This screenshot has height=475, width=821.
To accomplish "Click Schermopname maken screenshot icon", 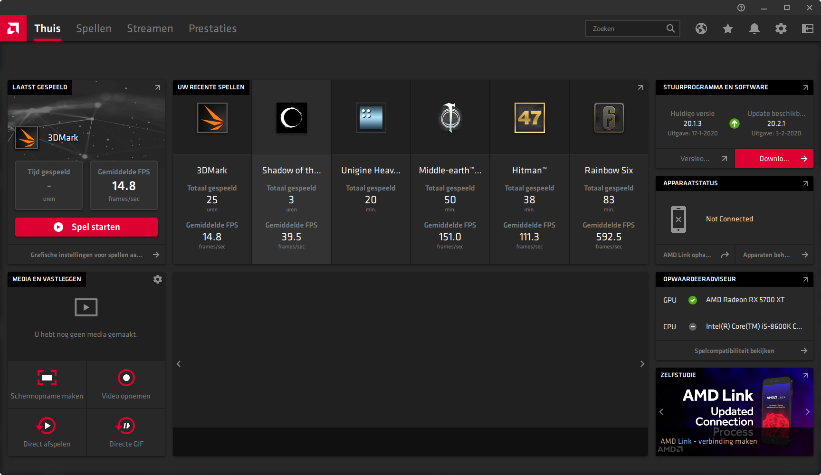I will 47,378.
